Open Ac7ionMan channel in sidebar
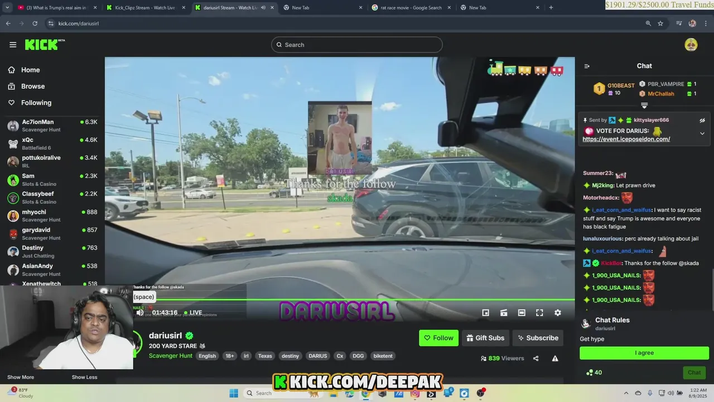Screen dimensions: 714x402 tap(52, 125)
